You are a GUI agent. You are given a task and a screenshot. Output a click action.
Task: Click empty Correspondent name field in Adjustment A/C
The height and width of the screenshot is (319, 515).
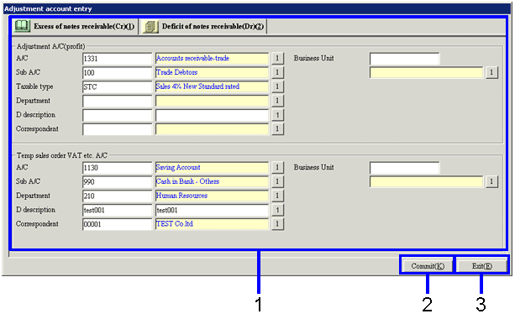point(212,129)
